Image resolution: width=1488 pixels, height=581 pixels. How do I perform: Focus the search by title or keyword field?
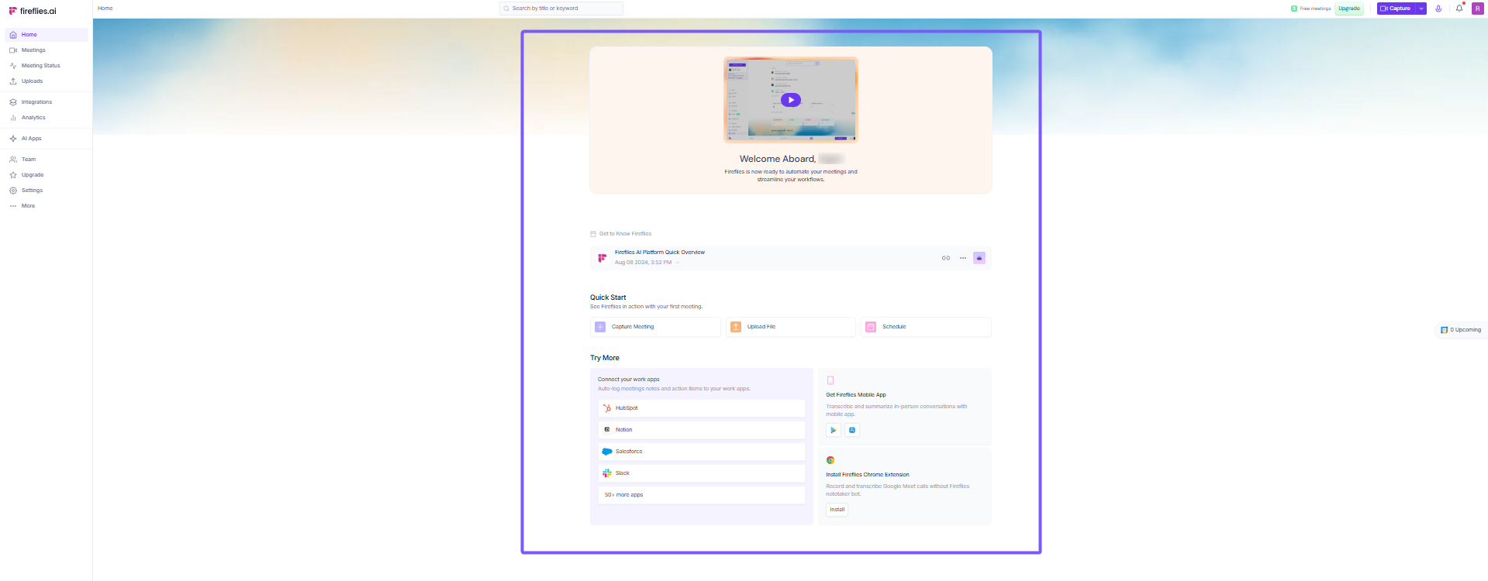click(561, 9)
